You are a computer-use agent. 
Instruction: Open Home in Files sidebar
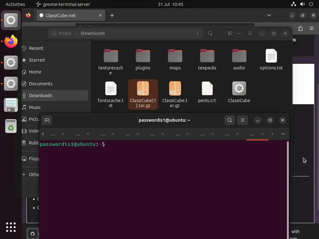[x=55, y=72]
